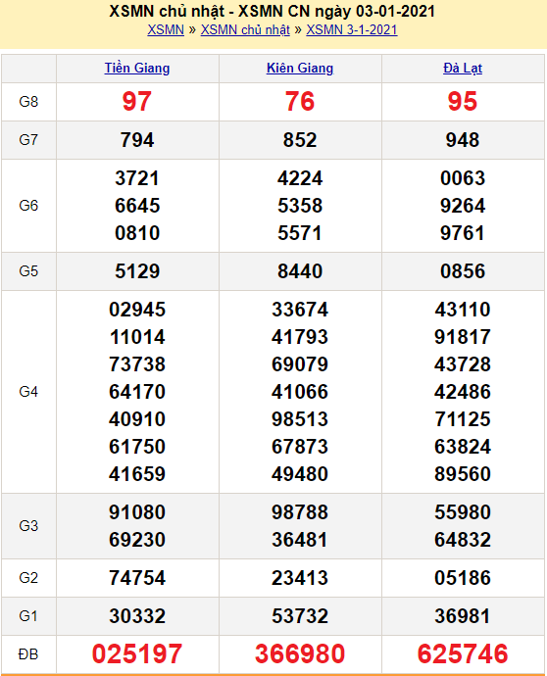
Task: Open the XSMN 3-1-2021 breadcrumb link
Action: tap(352, 29)
